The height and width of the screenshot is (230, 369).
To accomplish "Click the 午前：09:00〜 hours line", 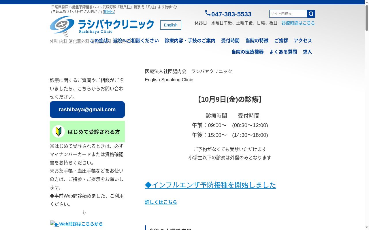I will [230, 125].
